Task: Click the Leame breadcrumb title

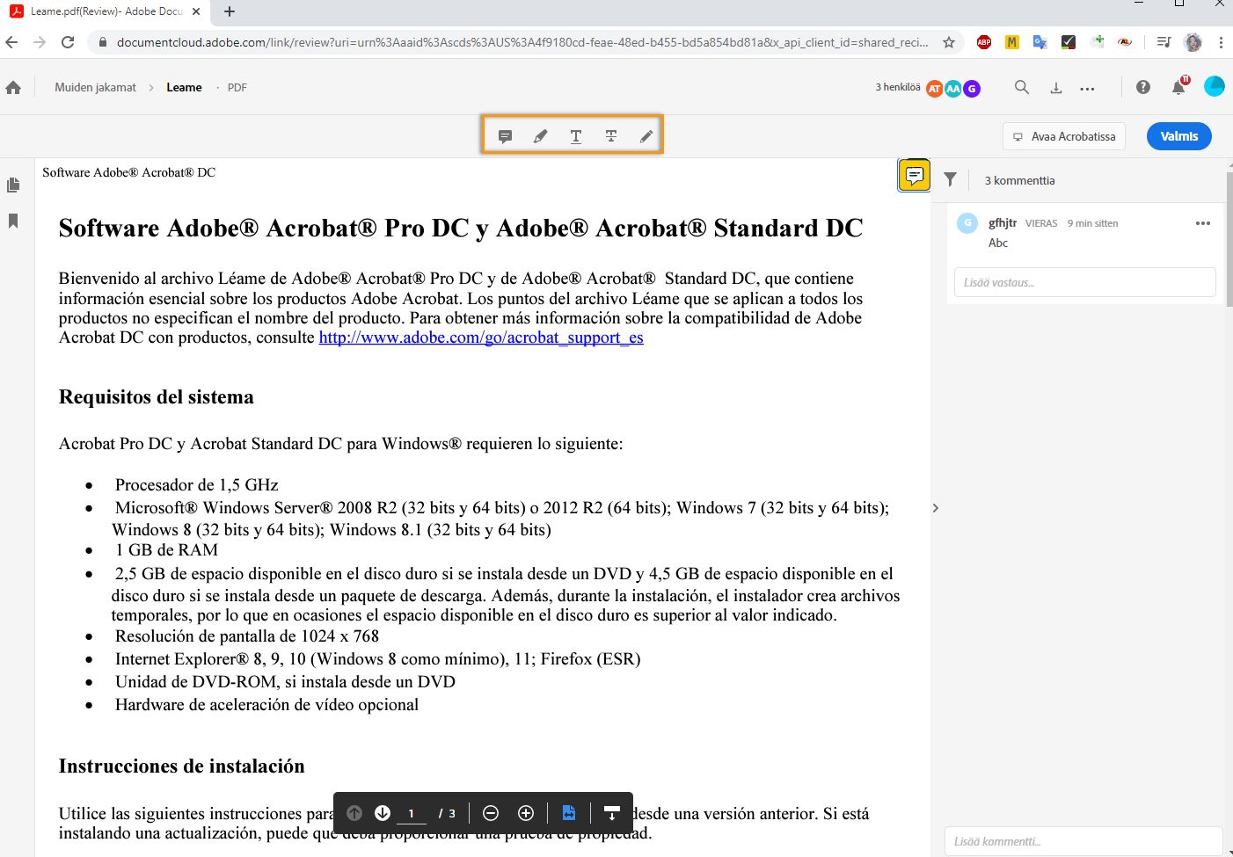Action: pyautogui.click(x=184, y=87)
